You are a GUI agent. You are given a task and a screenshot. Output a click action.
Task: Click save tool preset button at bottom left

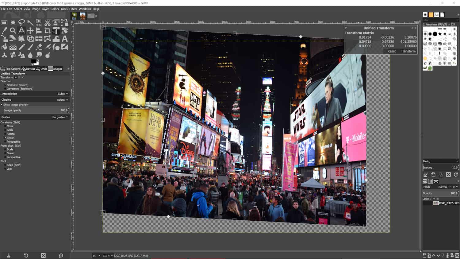(x=9, y=255)
